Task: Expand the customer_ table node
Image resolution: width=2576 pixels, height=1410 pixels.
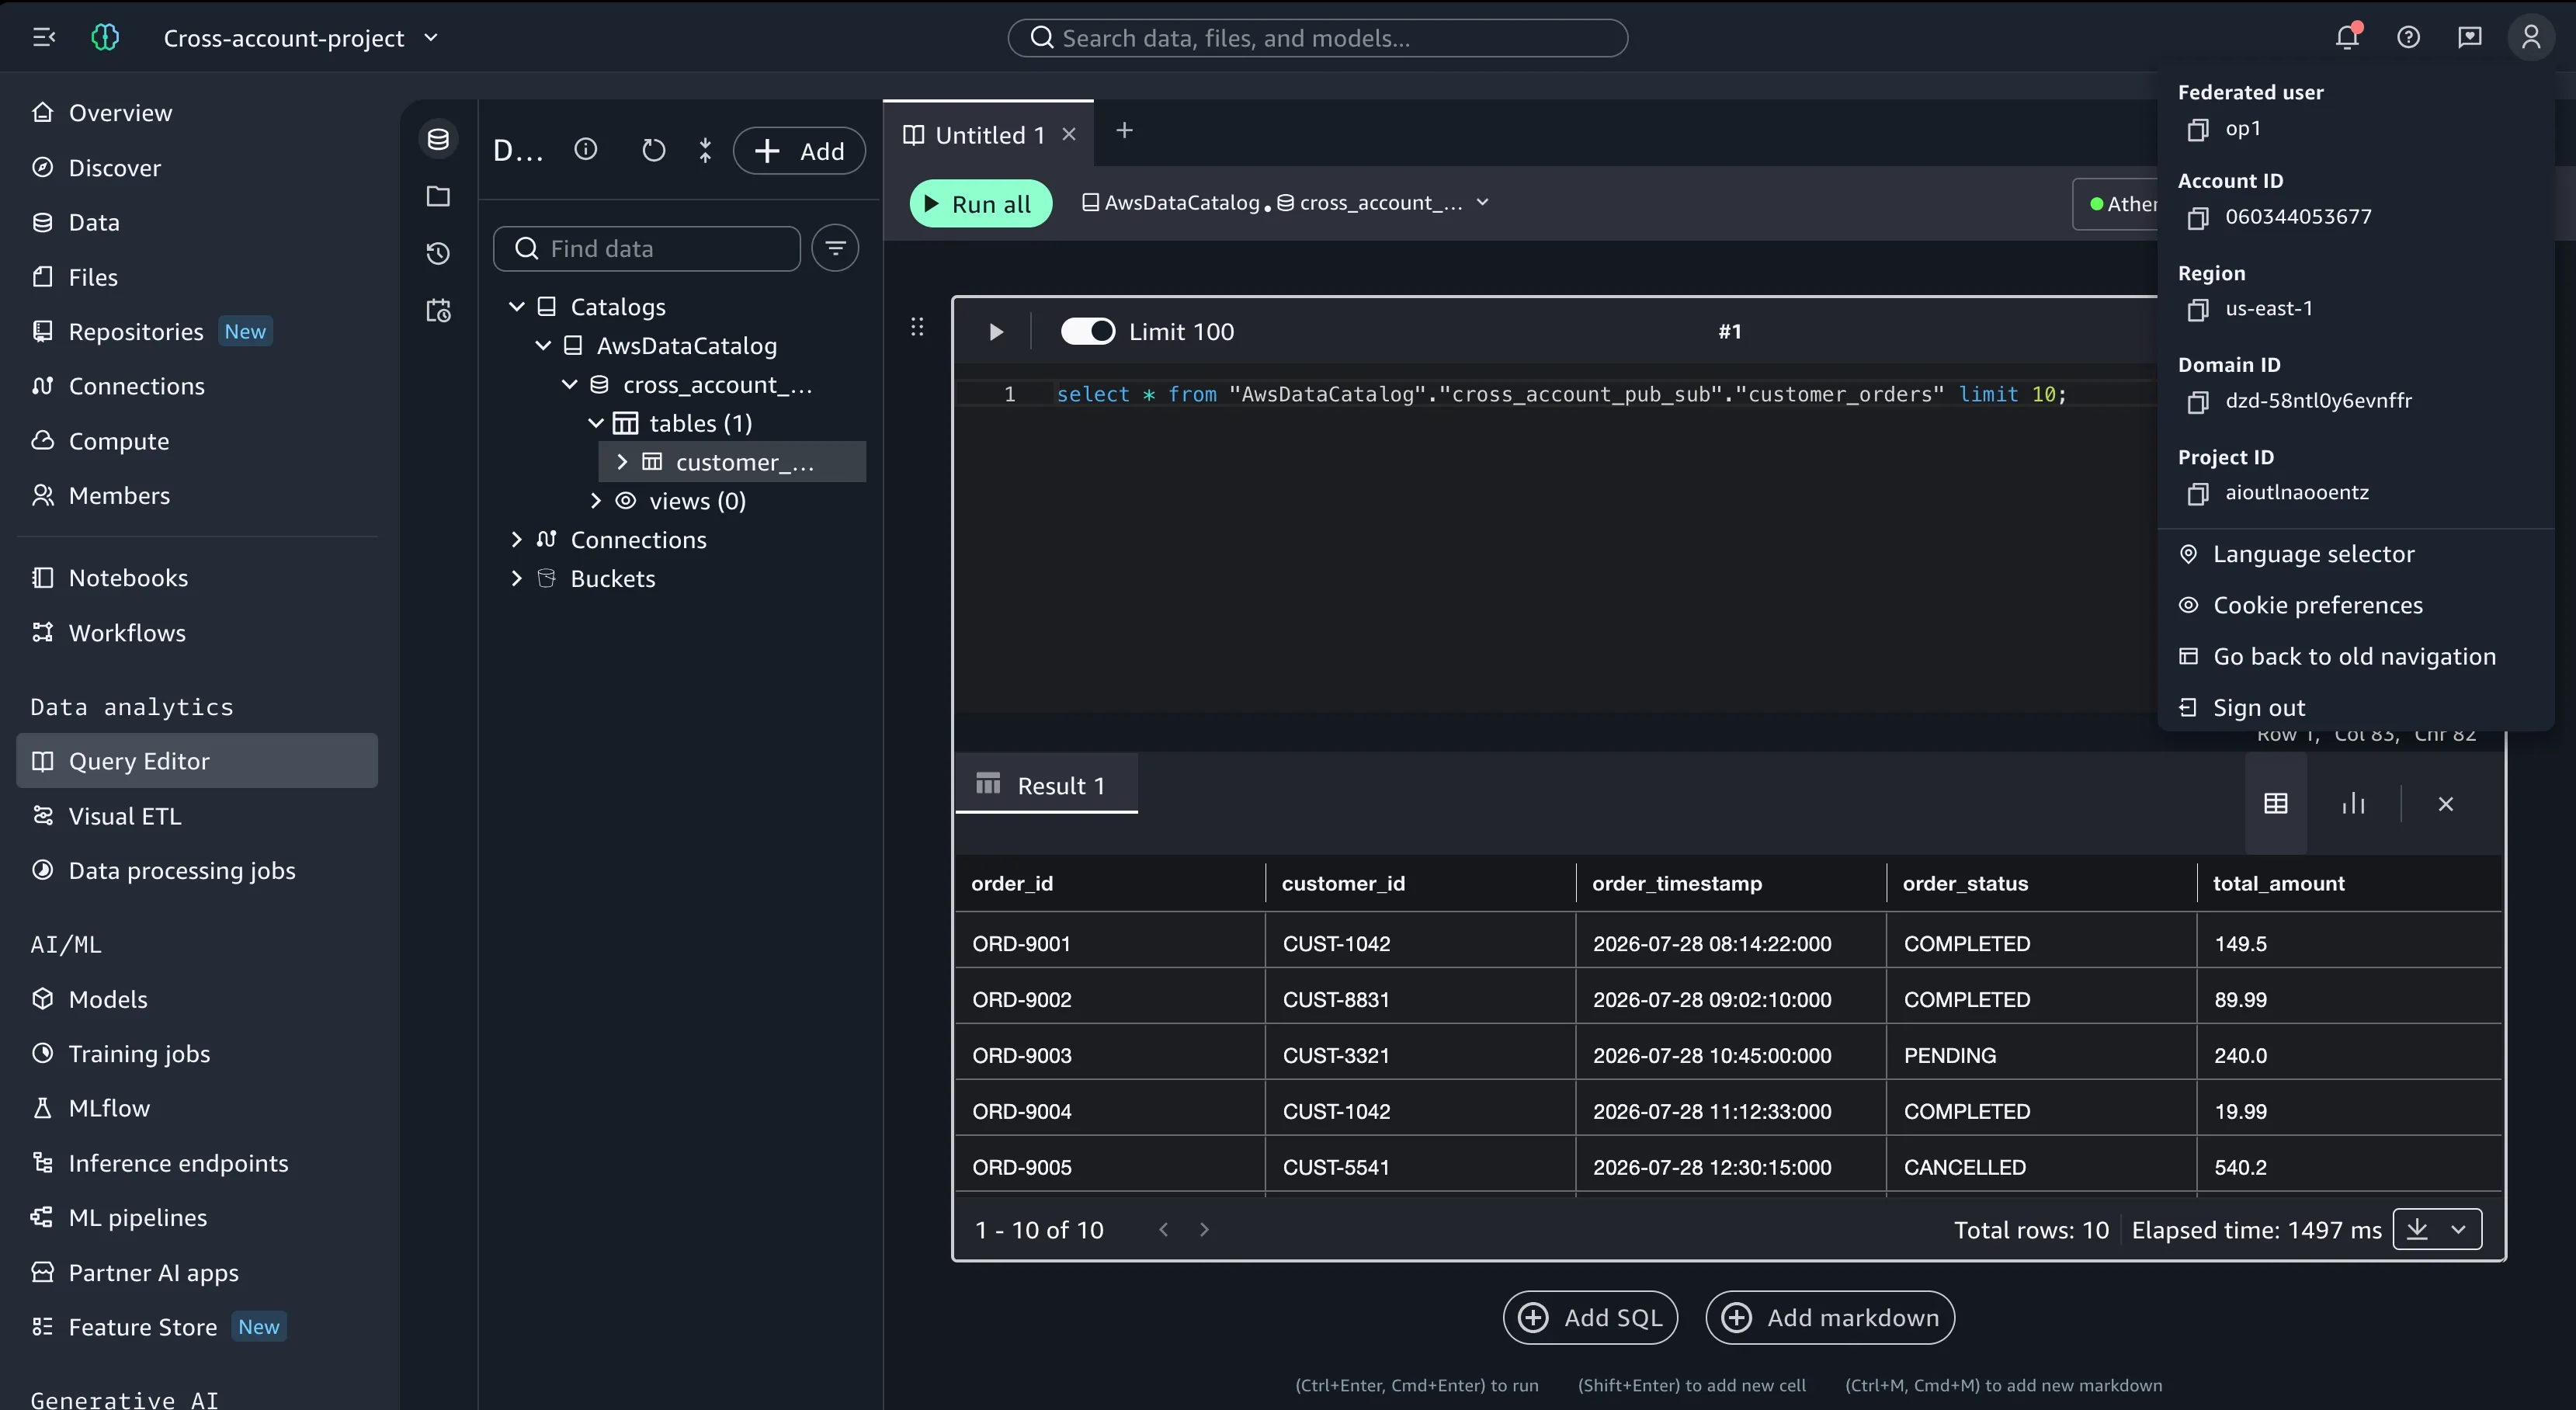Action: [x=622, y=462]
